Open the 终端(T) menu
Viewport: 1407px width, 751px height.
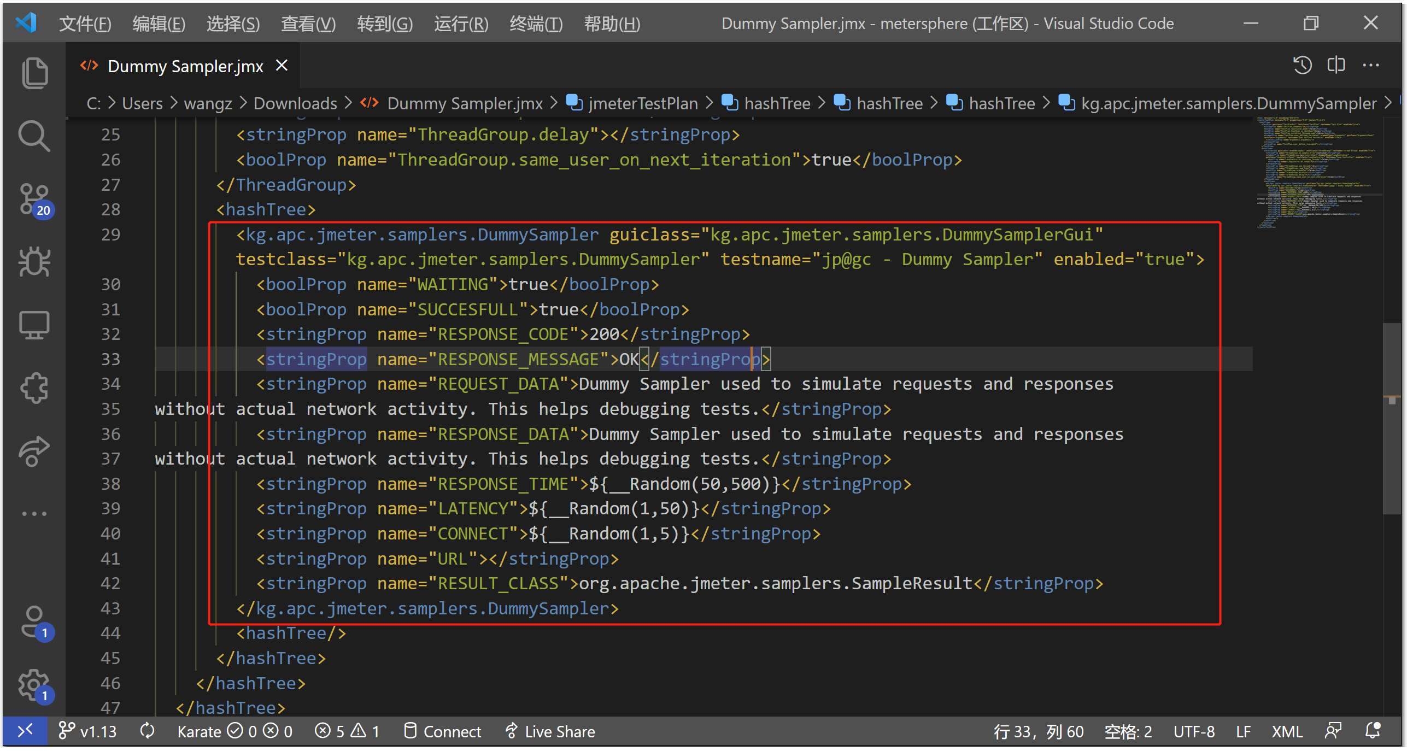click(536, 24)
